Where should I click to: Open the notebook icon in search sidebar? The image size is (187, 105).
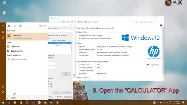3,38
